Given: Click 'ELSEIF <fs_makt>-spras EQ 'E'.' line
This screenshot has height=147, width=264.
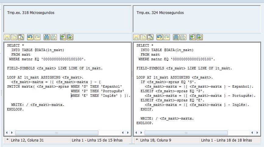Looking at the screenshot, I should (172, 100).
